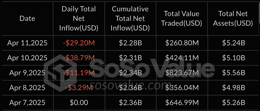The height and width of the screenshot is (111, 260).
Task: Click the Apr 9,2025 date cell
Action: coord(27,73)
